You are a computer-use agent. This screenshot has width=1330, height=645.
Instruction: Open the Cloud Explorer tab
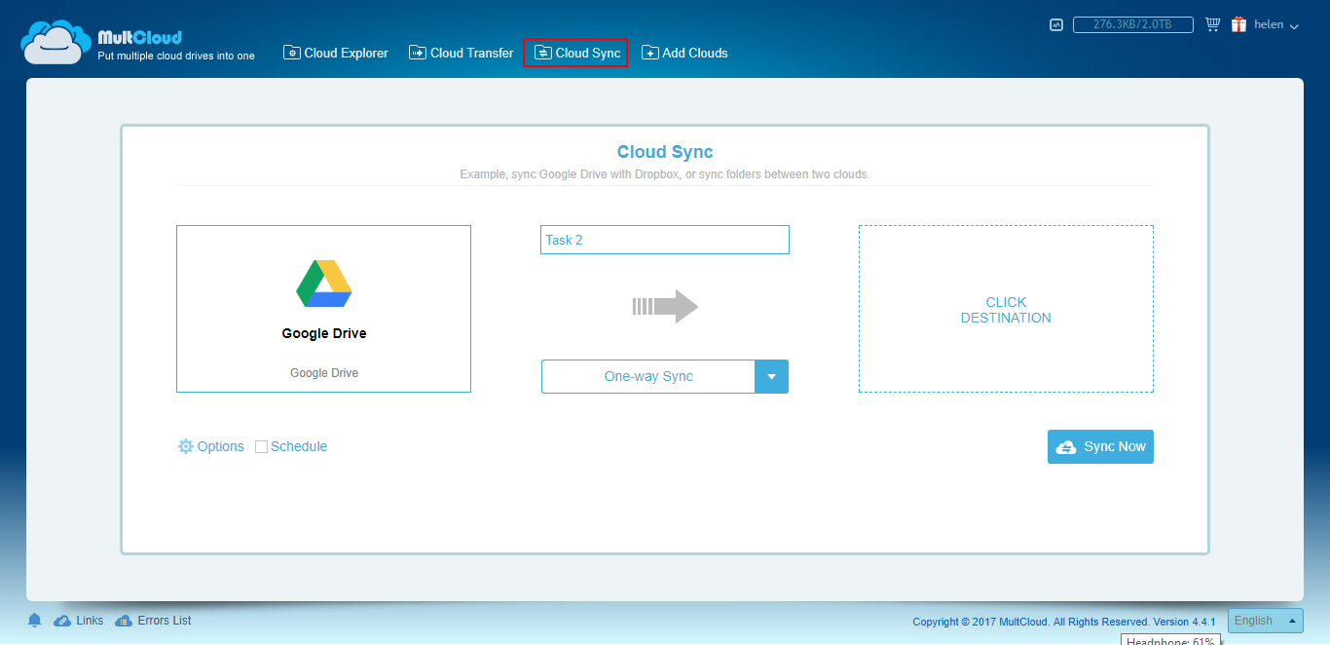pos(336,53)
